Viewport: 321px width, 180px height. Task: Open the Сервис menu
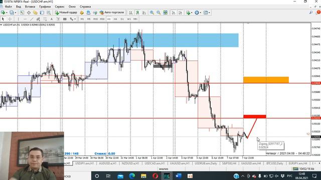click(x=60, y=6)
